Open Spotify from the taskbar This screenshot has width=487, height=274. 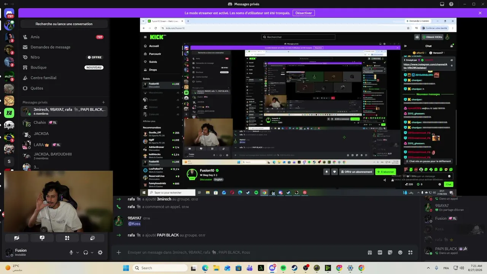tap(283, 268)
